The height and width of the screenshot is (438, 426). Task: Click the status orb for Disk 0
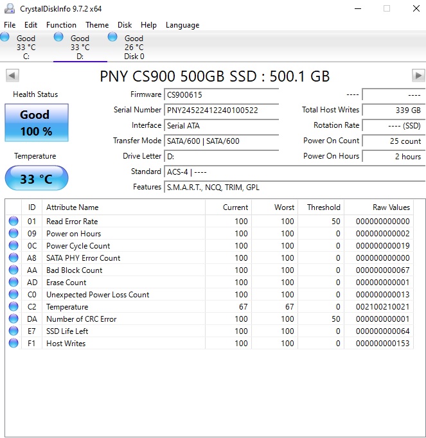point(113,38)
